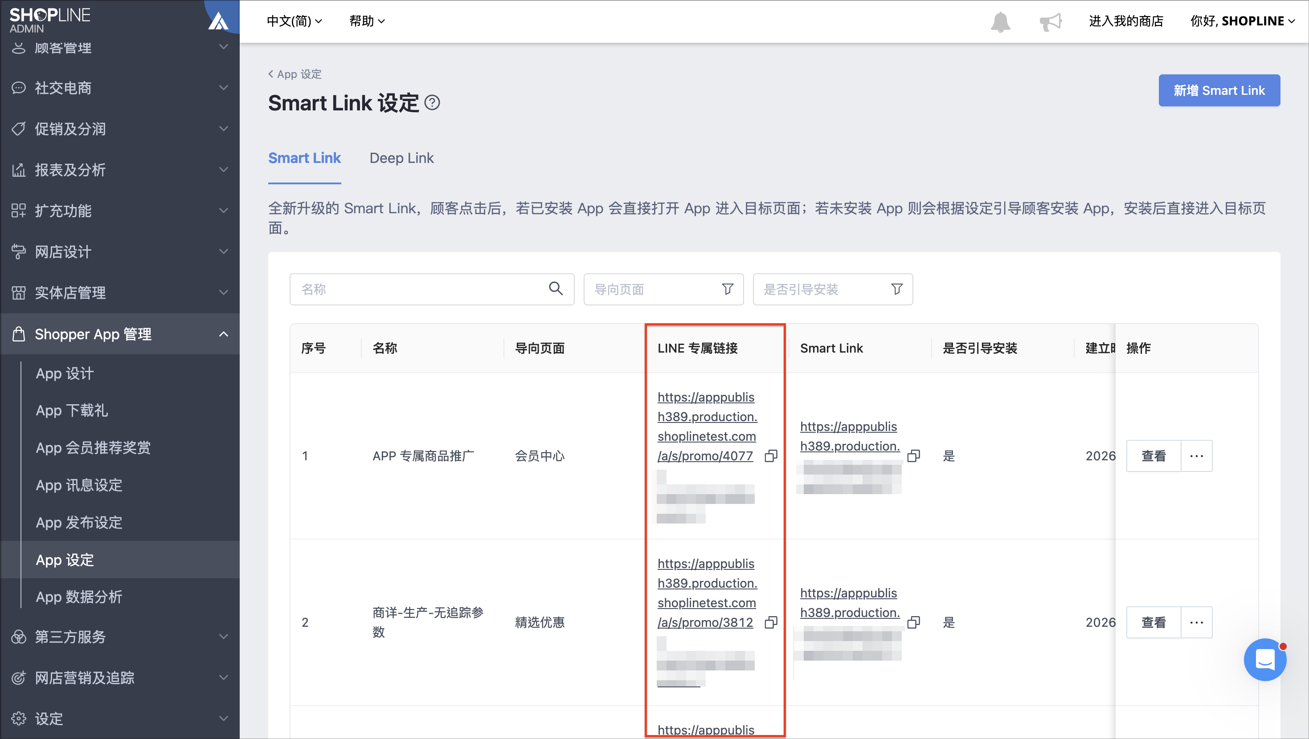Open App 会员推荐奖赏 in the sidebar
Image resolution: width=1309 pixels, height=739 pixels.
pyautogui.click(x=93, y=447)
